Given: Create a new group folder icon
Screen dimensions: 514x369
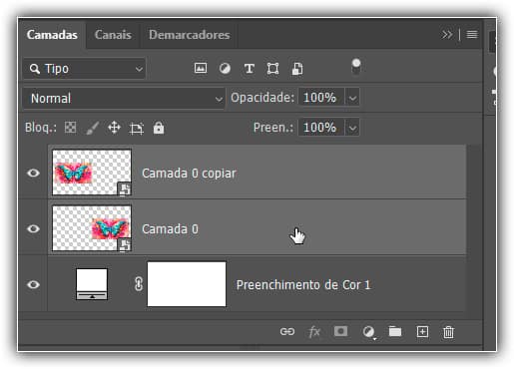Looking at the screenshot, I should [395, 331].
